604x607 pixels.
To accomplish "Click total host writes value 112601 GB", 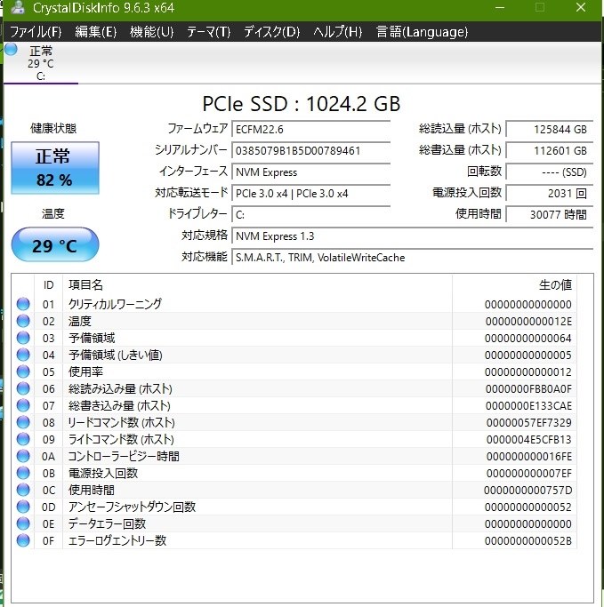I will [550, 150].
